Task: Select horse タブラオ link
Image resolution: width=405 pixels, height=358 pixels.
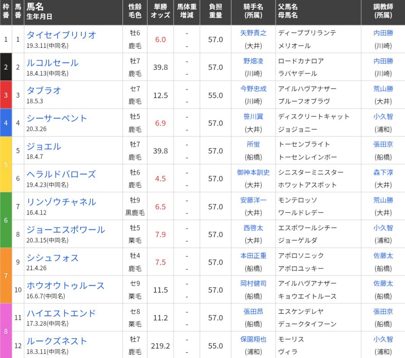Action: [x=44, y=90]
